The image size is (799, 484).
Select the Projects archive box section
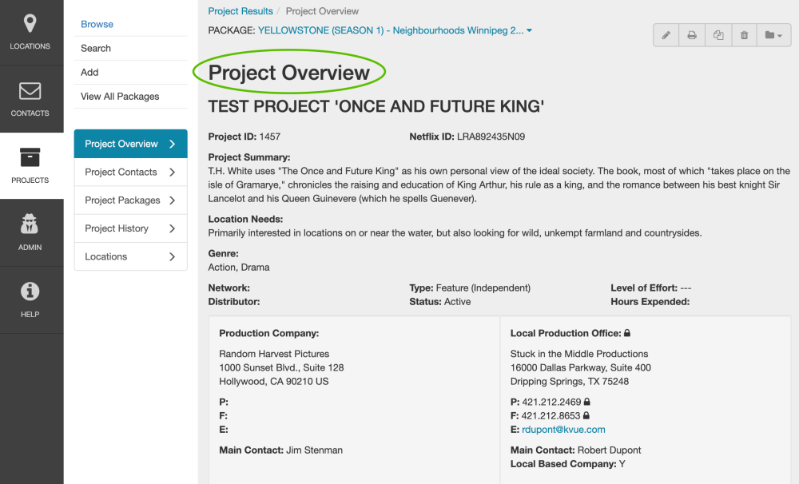(30, 166)
